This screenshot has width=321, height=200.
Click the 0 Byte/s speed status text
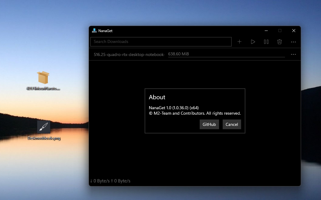point(110,181)
